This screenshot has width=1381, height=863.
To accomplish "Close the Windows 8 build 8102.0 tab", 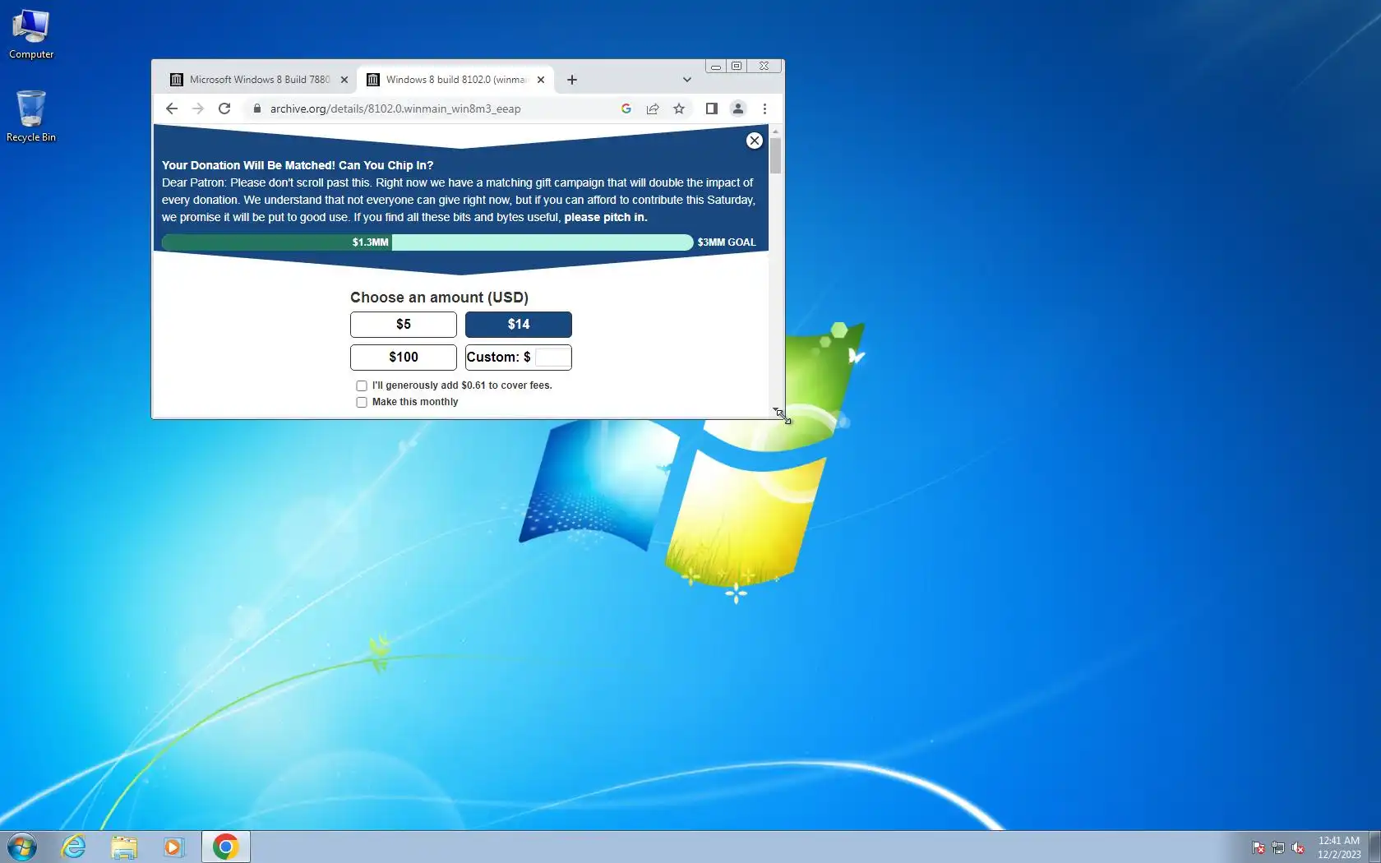I will [541, 80].
